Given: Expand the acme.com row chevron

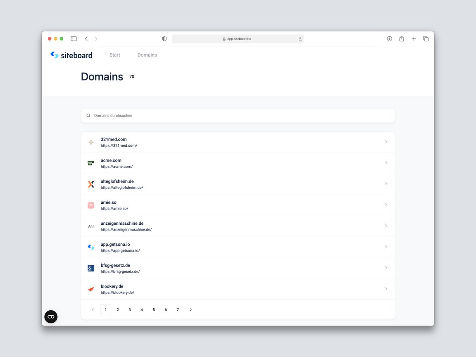Looking at the screenshot, I should click(x=386, y=163).
